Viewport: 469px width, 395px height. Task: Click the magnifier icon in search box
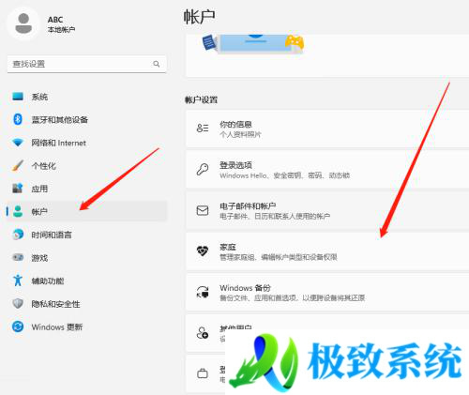pyautogui.click(x=157, y=64)
